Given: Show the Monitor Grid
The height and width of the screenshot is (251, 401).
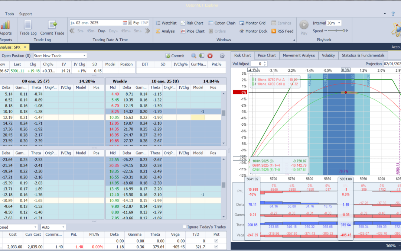Looking at the screenshot, I should [x=252, y=23].
